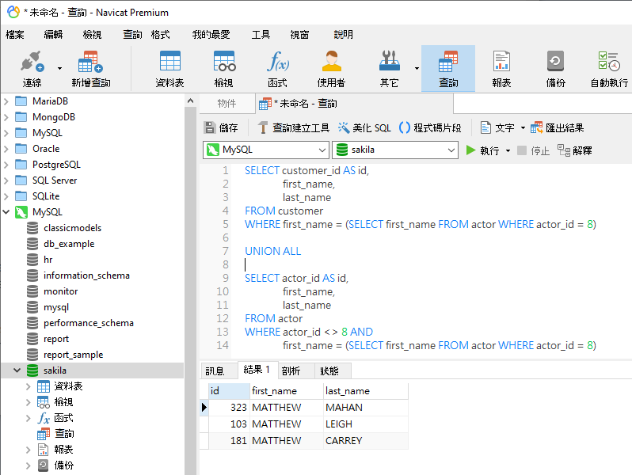Open the 備份 (Backup) toolbar icon
The height and width of the screenshot is (475, 632).
click(555, 68)
